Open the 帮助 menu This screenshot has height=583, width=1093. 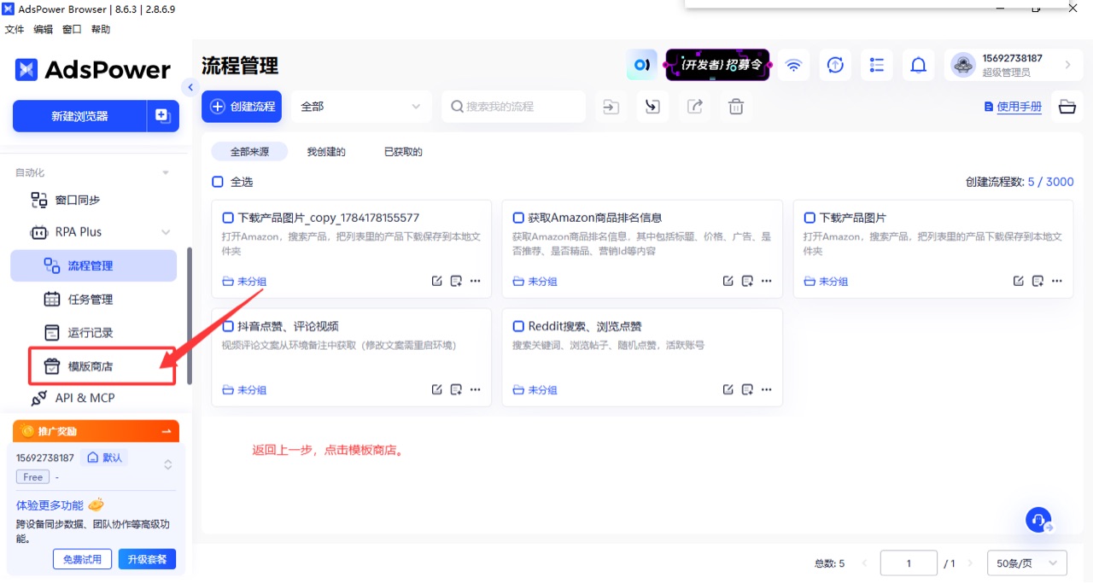[101, 29]
